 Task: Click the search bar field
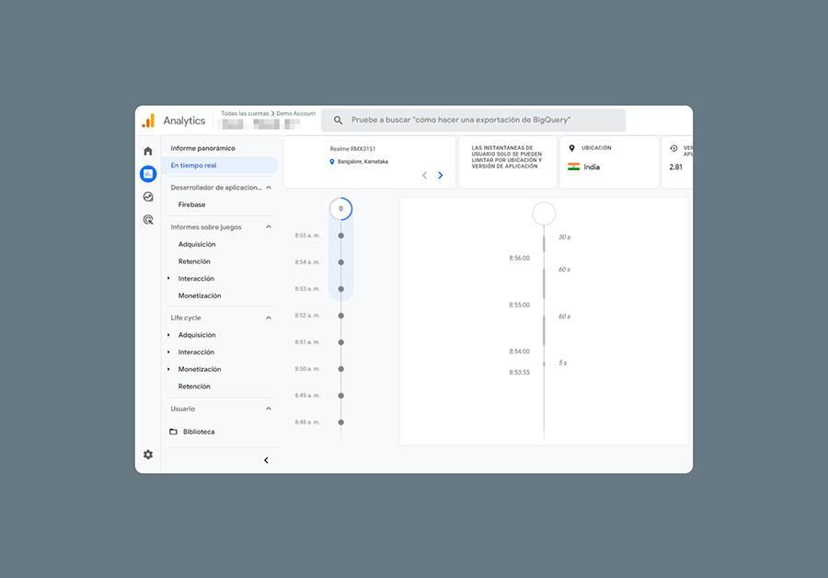[473, 121]
